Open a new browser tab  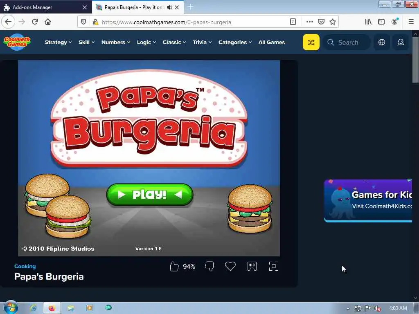(191, 7)
